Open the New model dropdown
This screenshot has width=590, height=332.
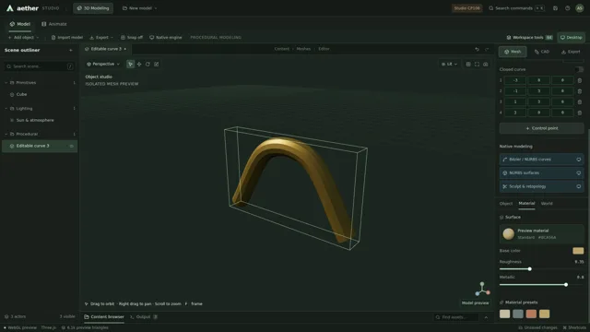[x=139, y=8]
